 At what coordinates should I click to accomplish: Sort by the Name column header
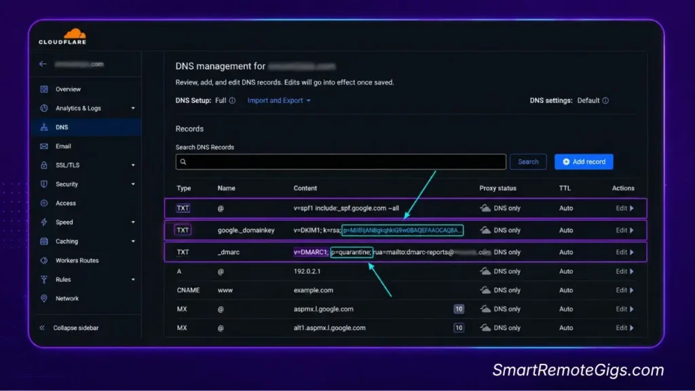[226, 188]
